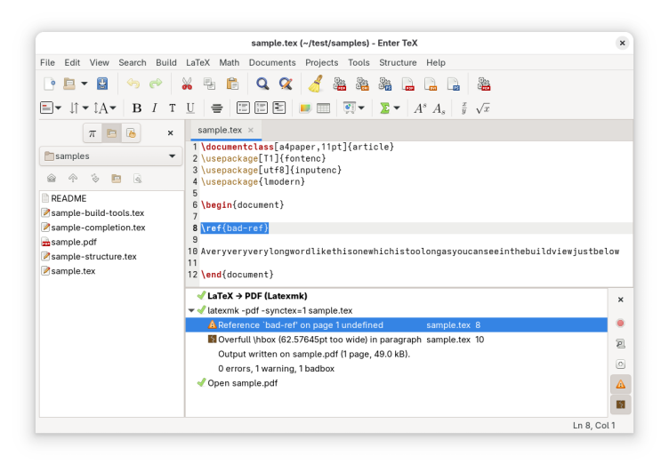
Task: Close the side panel with X
Action: (170, 132)
